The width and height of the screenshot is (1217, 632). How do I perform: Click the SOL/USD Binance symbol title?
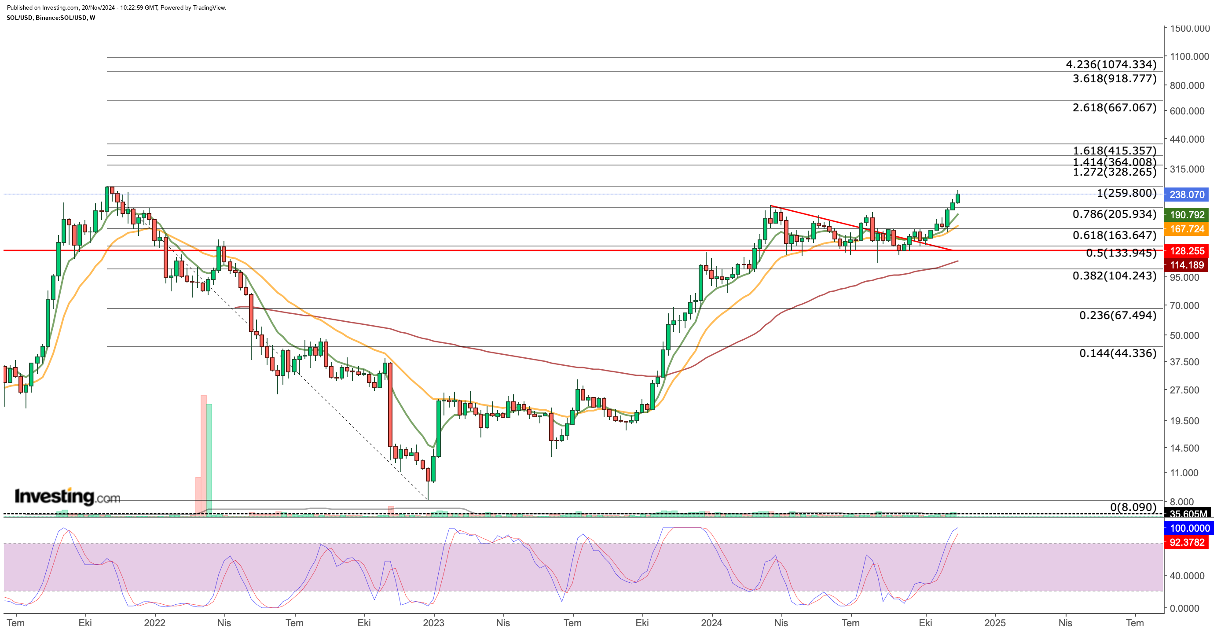[x=51, y=18]
